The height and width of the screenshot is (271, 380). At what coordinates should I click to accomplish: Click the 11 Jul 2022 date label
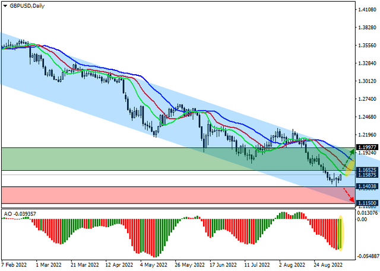pyautogui.click(x=257, y=265)
